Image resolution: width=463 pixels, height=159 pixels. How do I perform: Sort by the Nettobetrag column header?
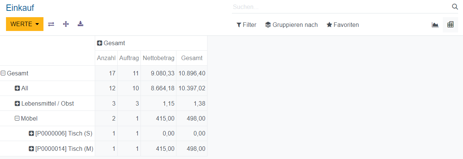(x=158, y=58)
